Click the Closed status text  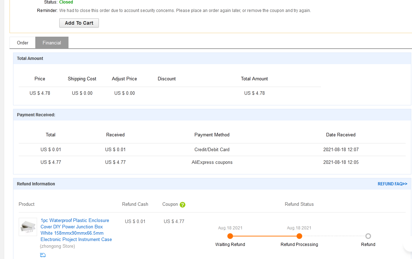[66, 2]
